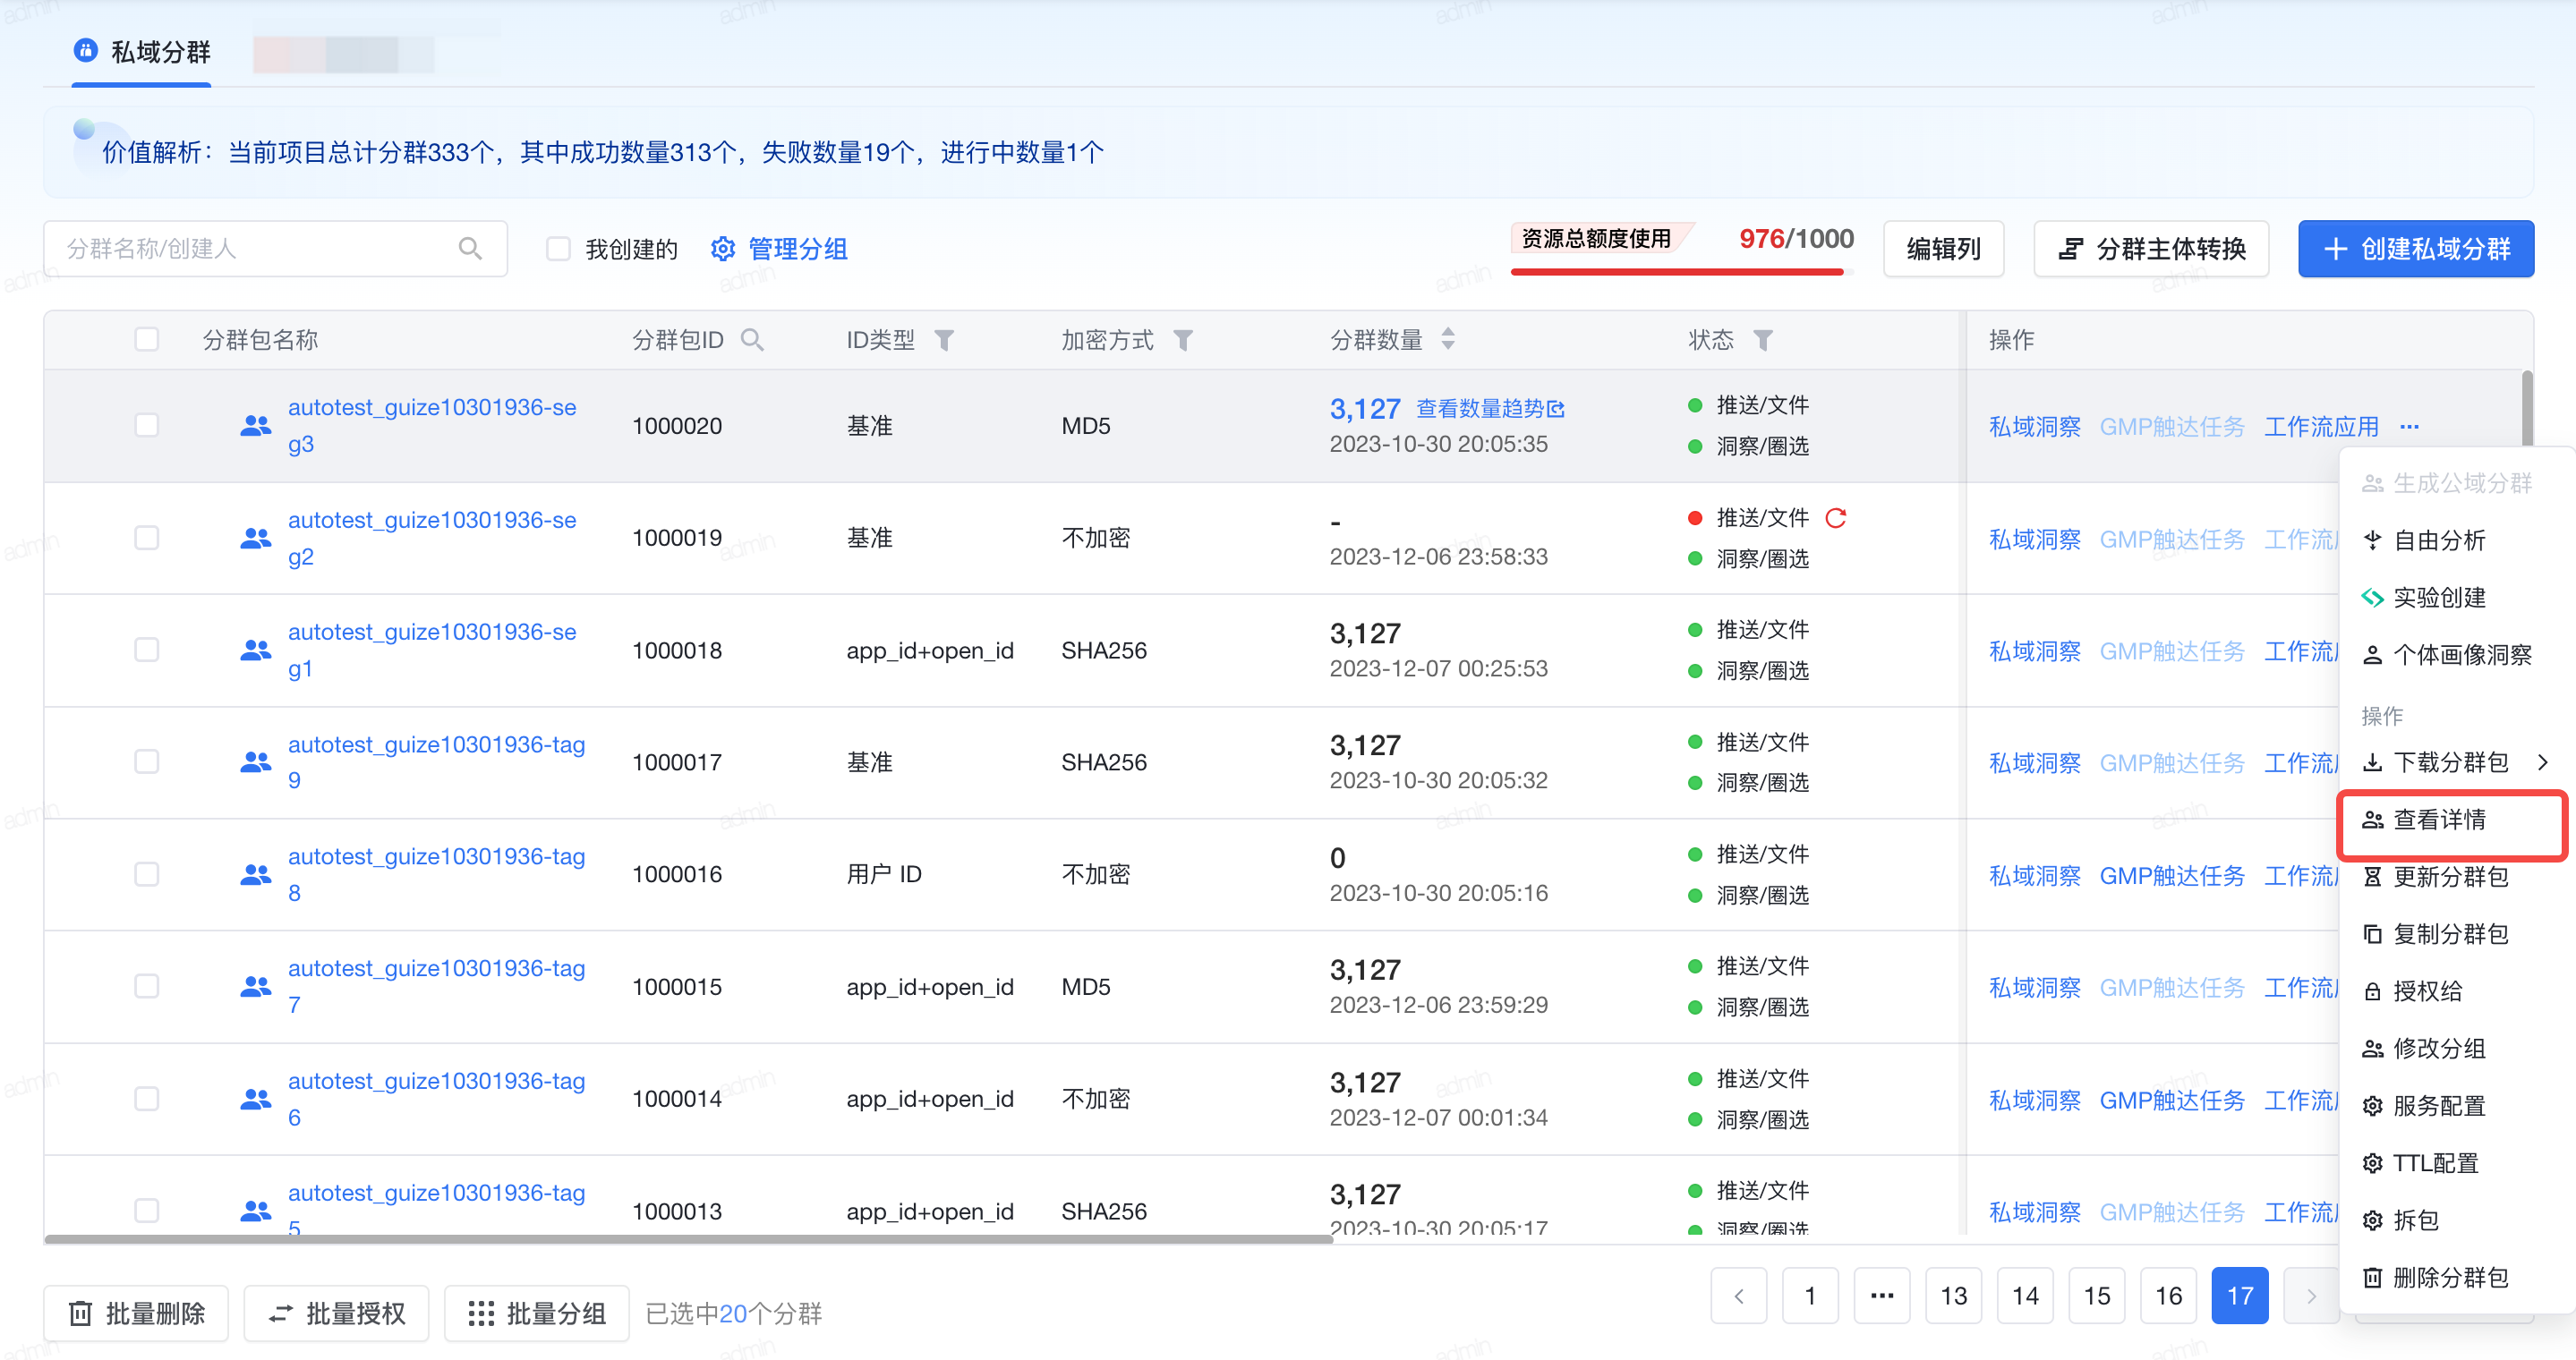Image resolution: width=2576 pixels, height=1360 pixels.
Task: Open the ID类型 filter icon
Action: 943,341
